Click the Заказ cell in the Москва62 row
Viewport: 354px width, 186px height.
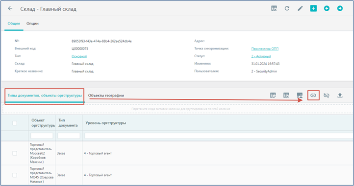coord(61,153)
